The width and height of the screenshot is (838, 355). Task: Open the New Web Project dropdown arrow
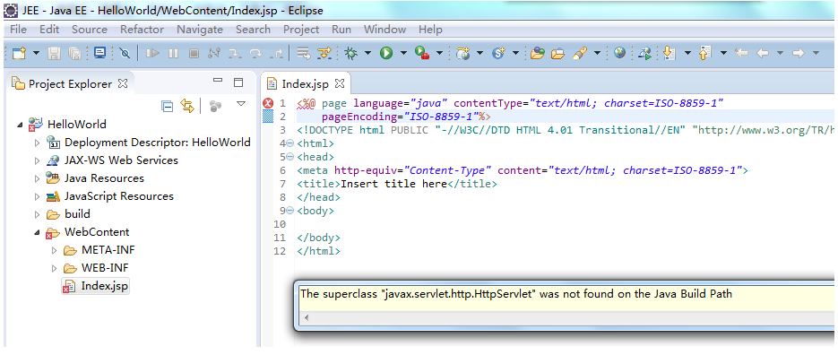(x=479, y=53)
